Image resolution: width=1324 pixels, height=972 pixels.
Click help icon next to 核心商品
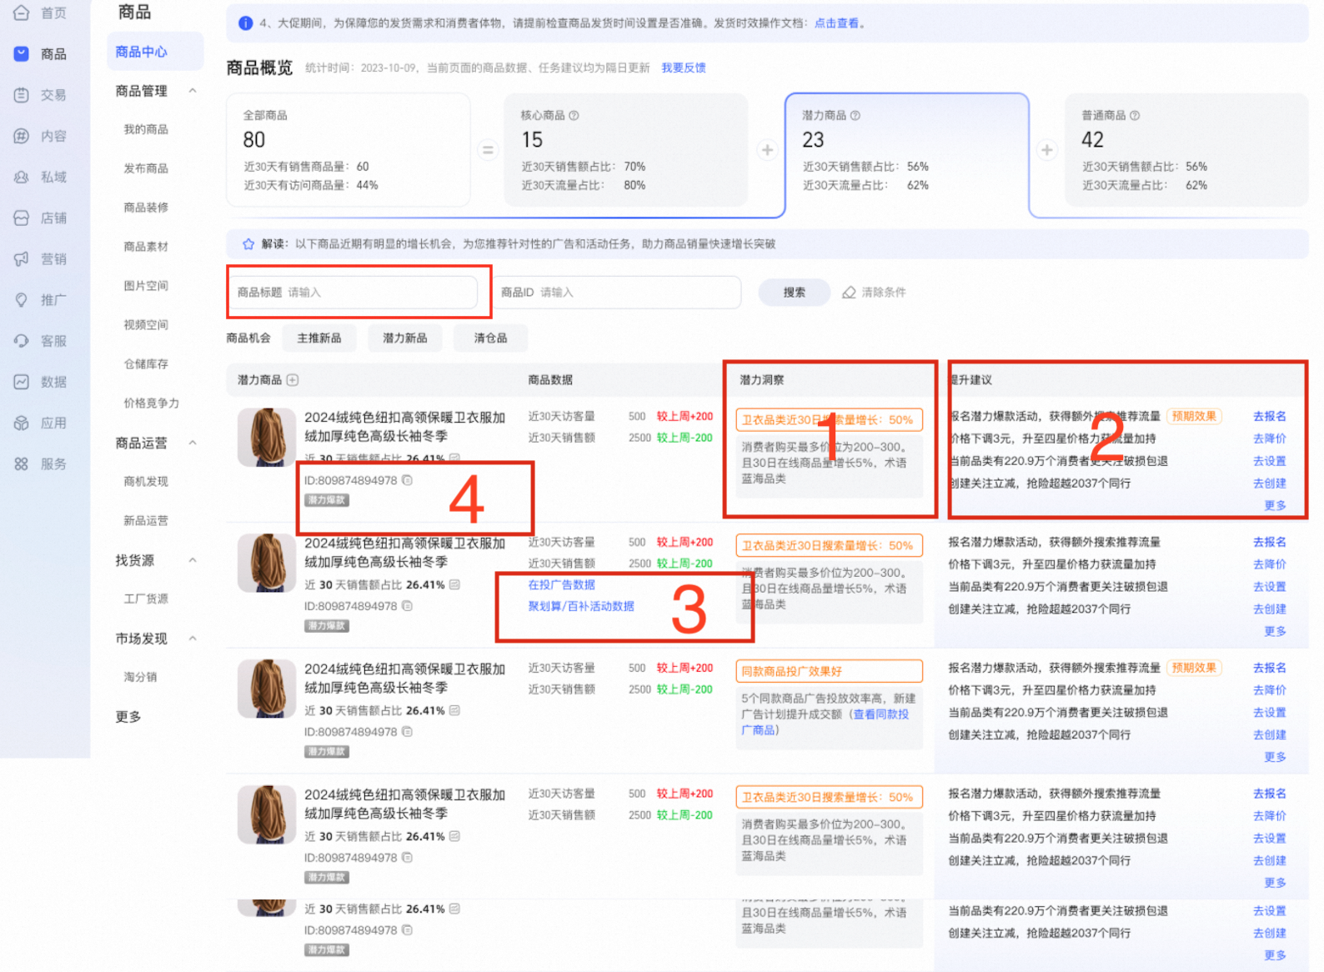pos(574,116)
